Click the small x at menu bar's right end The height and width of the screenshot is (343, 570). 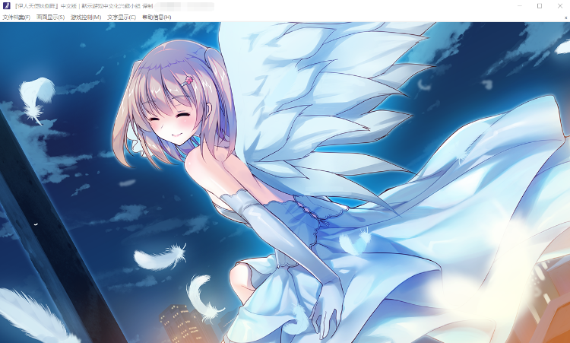click(x=566, y=17)
